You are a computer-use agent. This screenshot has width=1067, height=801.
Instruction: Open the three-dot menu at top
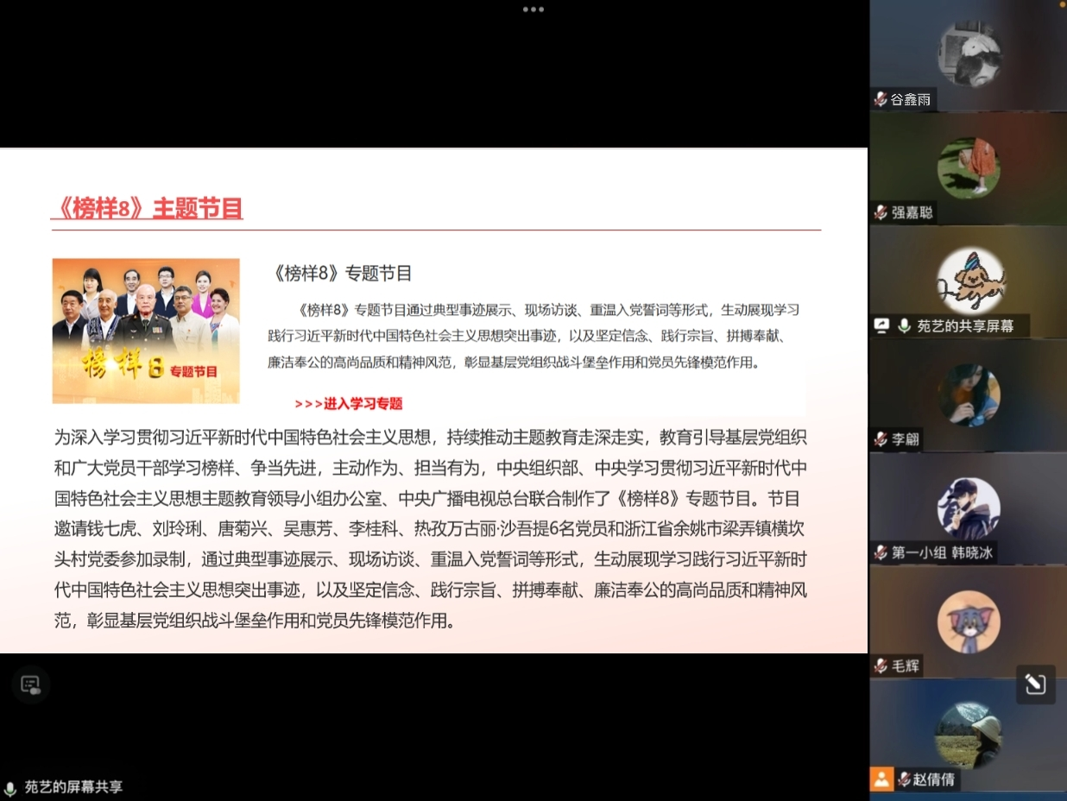point(533,9)
